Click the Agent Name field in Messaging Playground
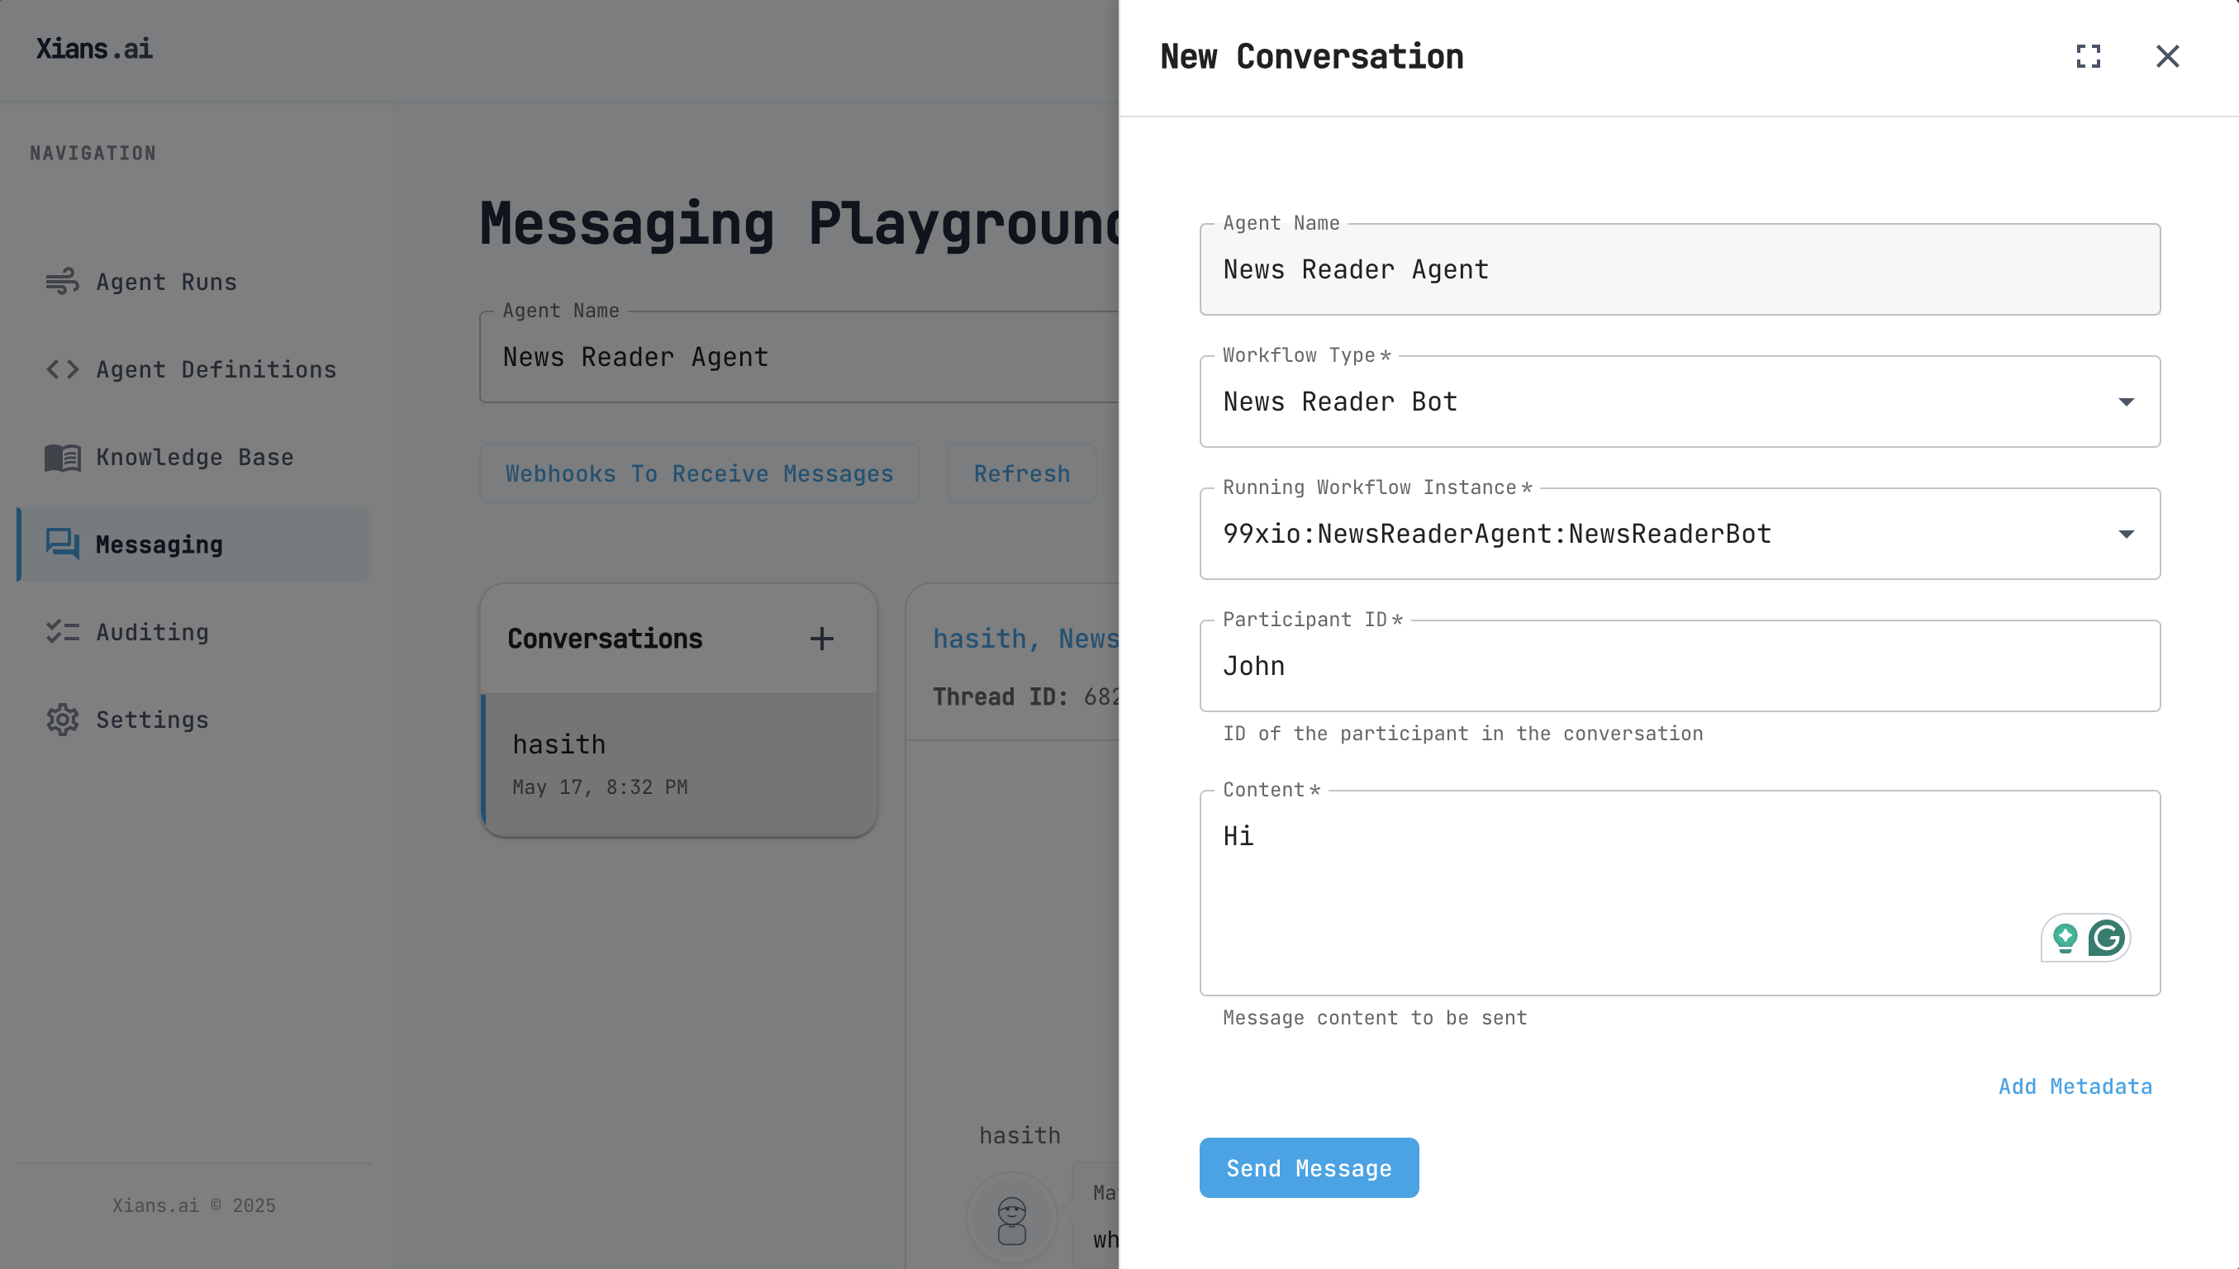This screenshot has height=1269, width=2239. 798,358
